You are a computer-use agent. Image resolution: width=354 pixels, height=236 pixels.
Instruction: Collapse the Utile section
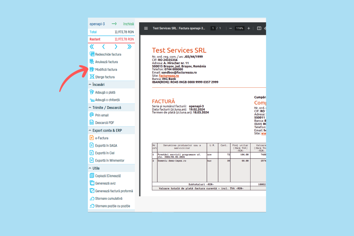[90, 168]
